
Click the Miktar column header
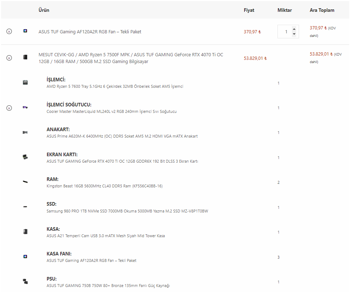coord(285,10)
